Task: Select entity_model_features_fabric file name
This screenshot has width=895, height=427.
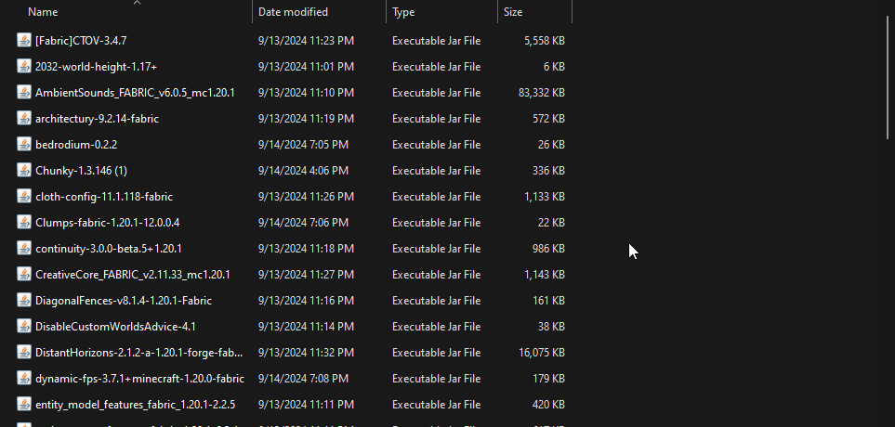Action: (x=135, y=405)
